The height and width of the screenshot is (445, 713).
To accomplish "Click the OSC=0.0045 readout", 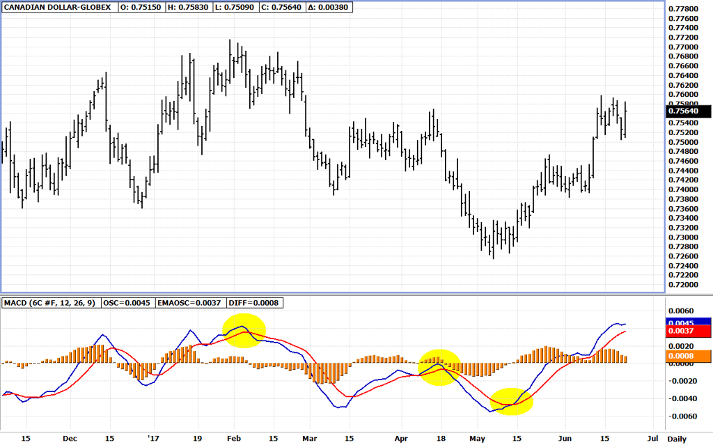I will (x=127, y=303).
